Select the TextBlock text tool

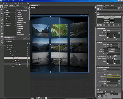coord(2,40)
